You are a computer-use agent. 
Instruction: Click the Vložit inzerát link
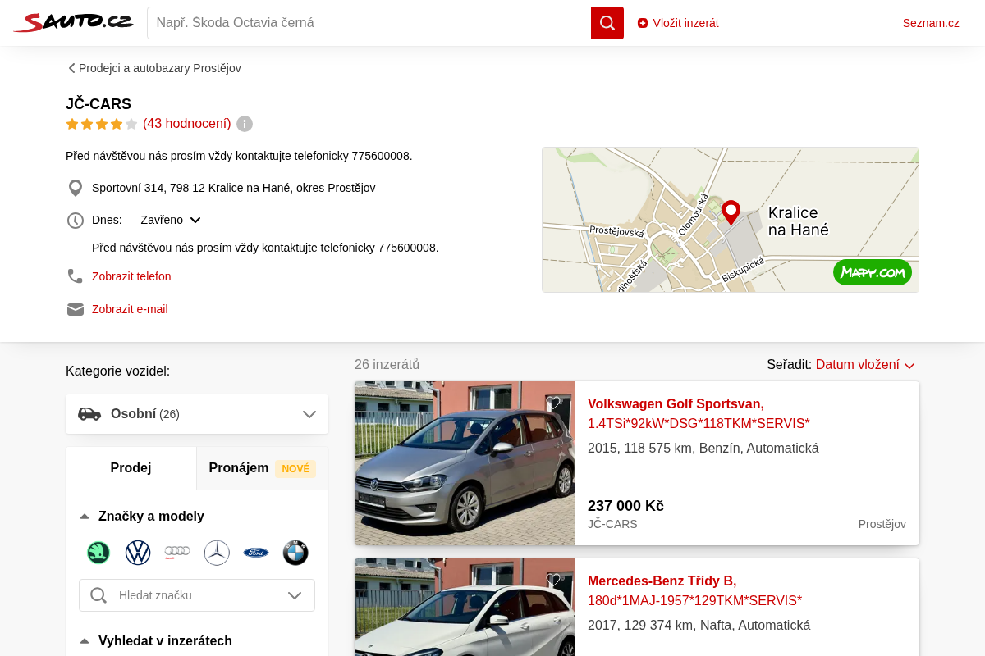(678, 23)
